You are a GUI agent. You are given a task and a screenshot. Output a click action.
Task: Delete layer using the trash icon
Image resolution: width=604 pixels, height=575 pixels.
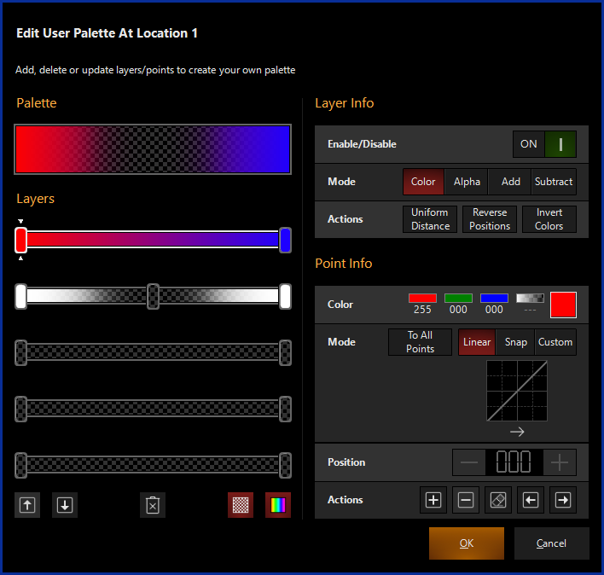[x=153, y=505]
